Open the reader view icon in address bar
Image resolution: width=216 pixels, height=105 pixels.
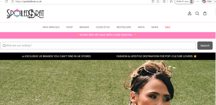[153, 1]
